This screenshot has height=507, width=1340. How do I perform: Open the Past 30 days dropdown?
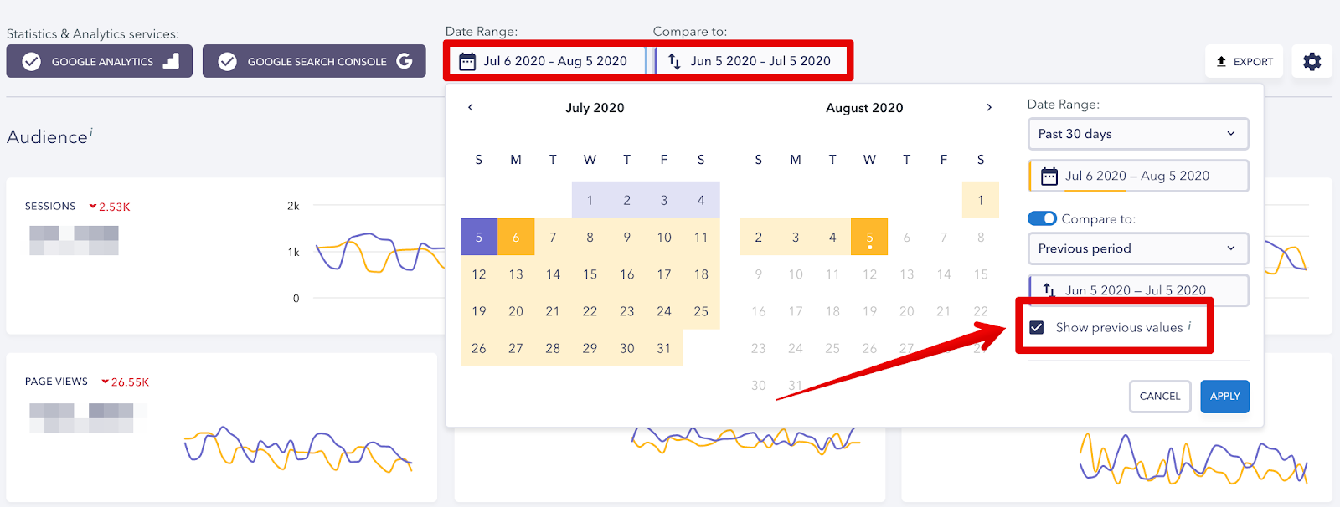(x=1137, y=134)
